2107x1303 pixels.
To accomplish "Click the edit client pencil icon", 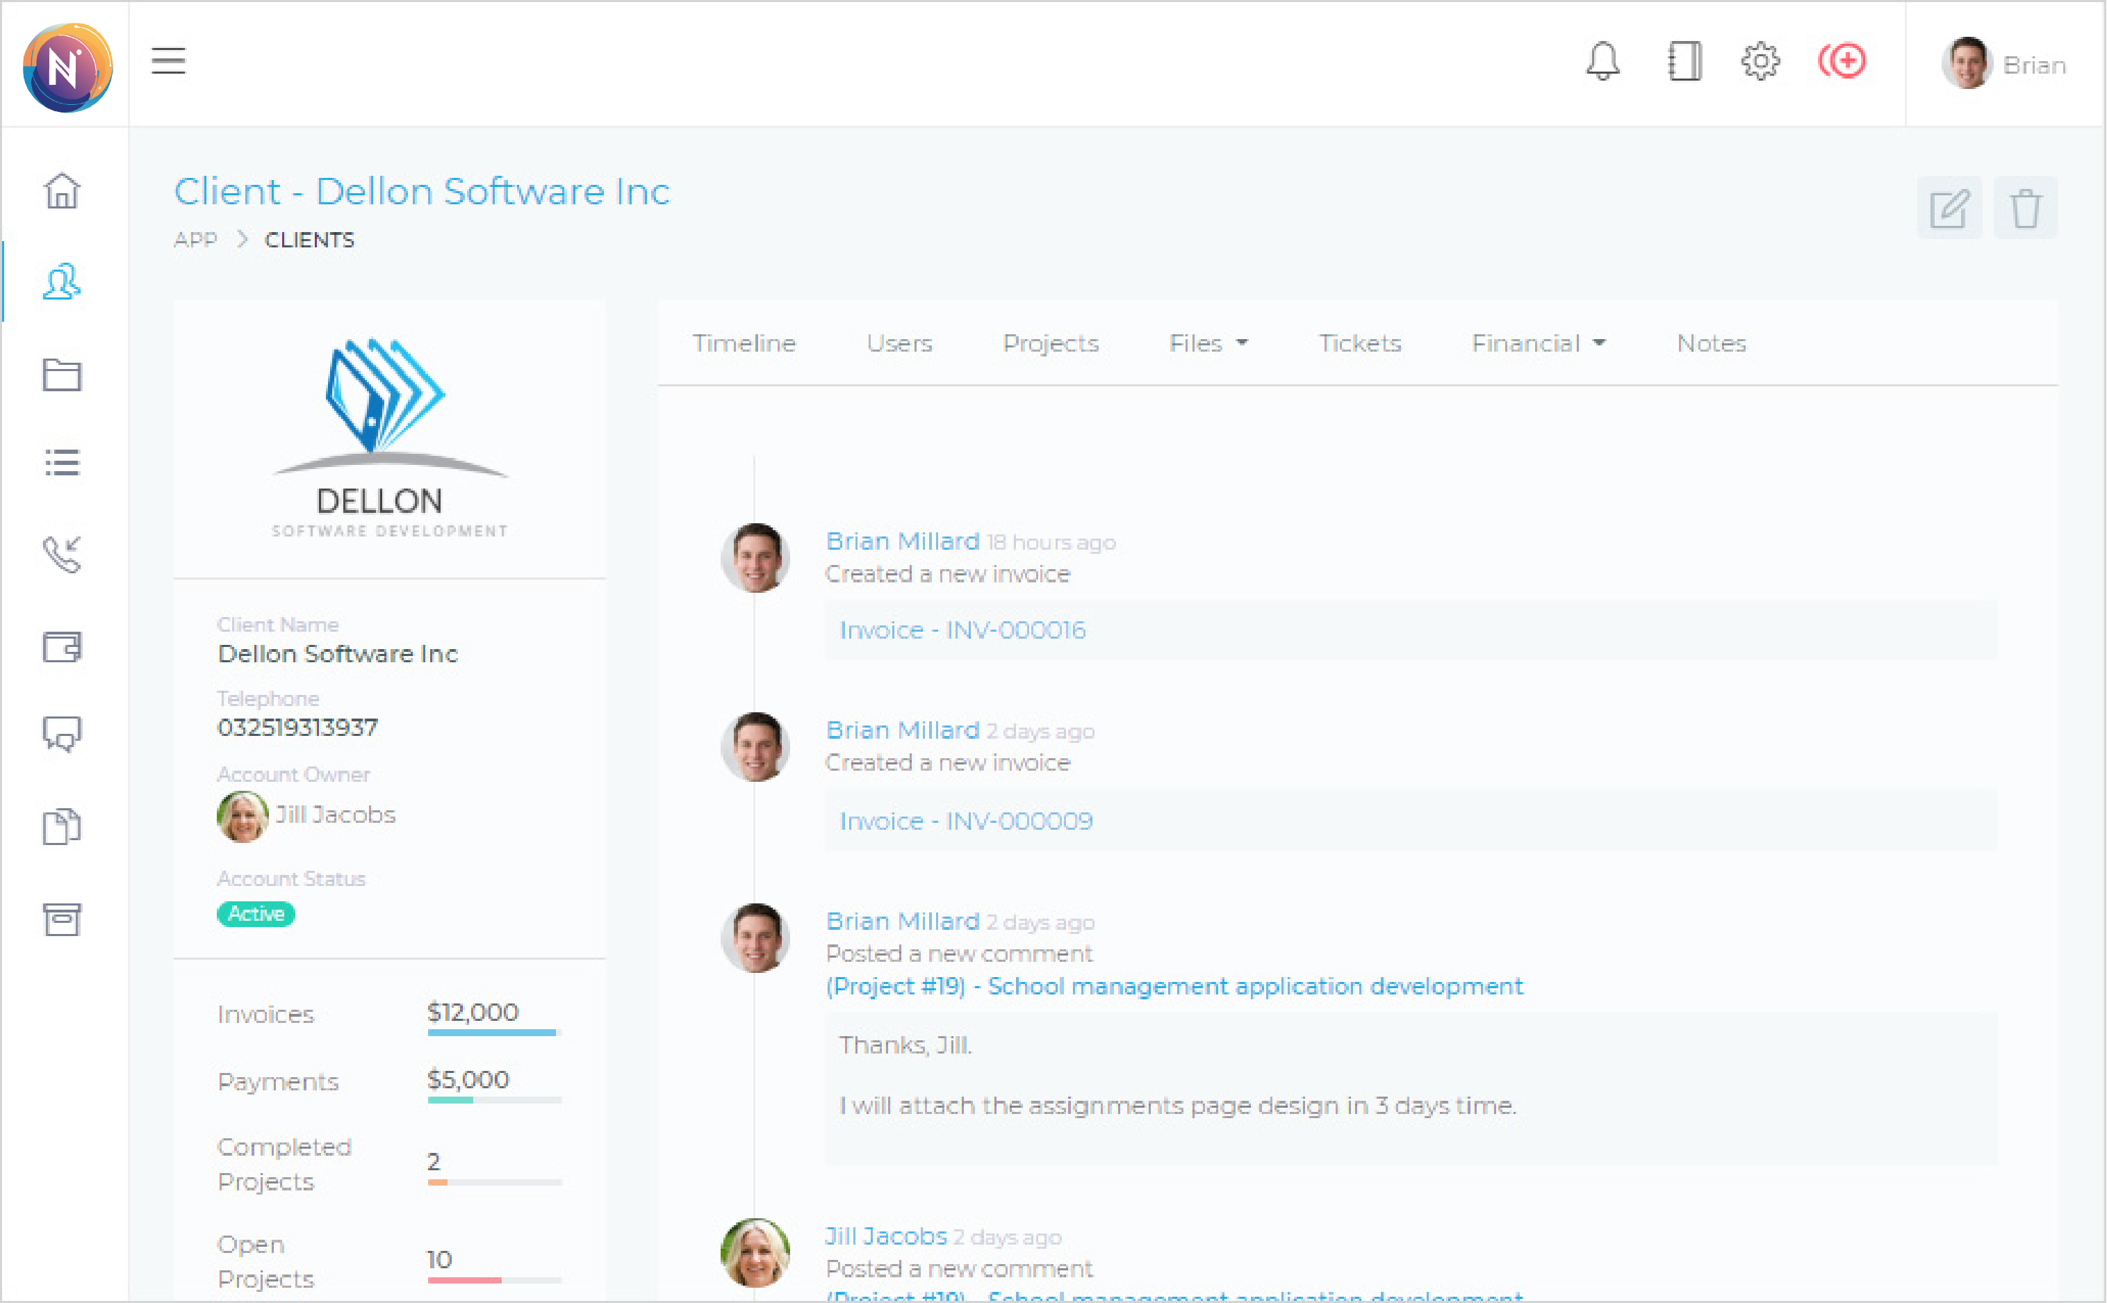I will pos(1949,208).
